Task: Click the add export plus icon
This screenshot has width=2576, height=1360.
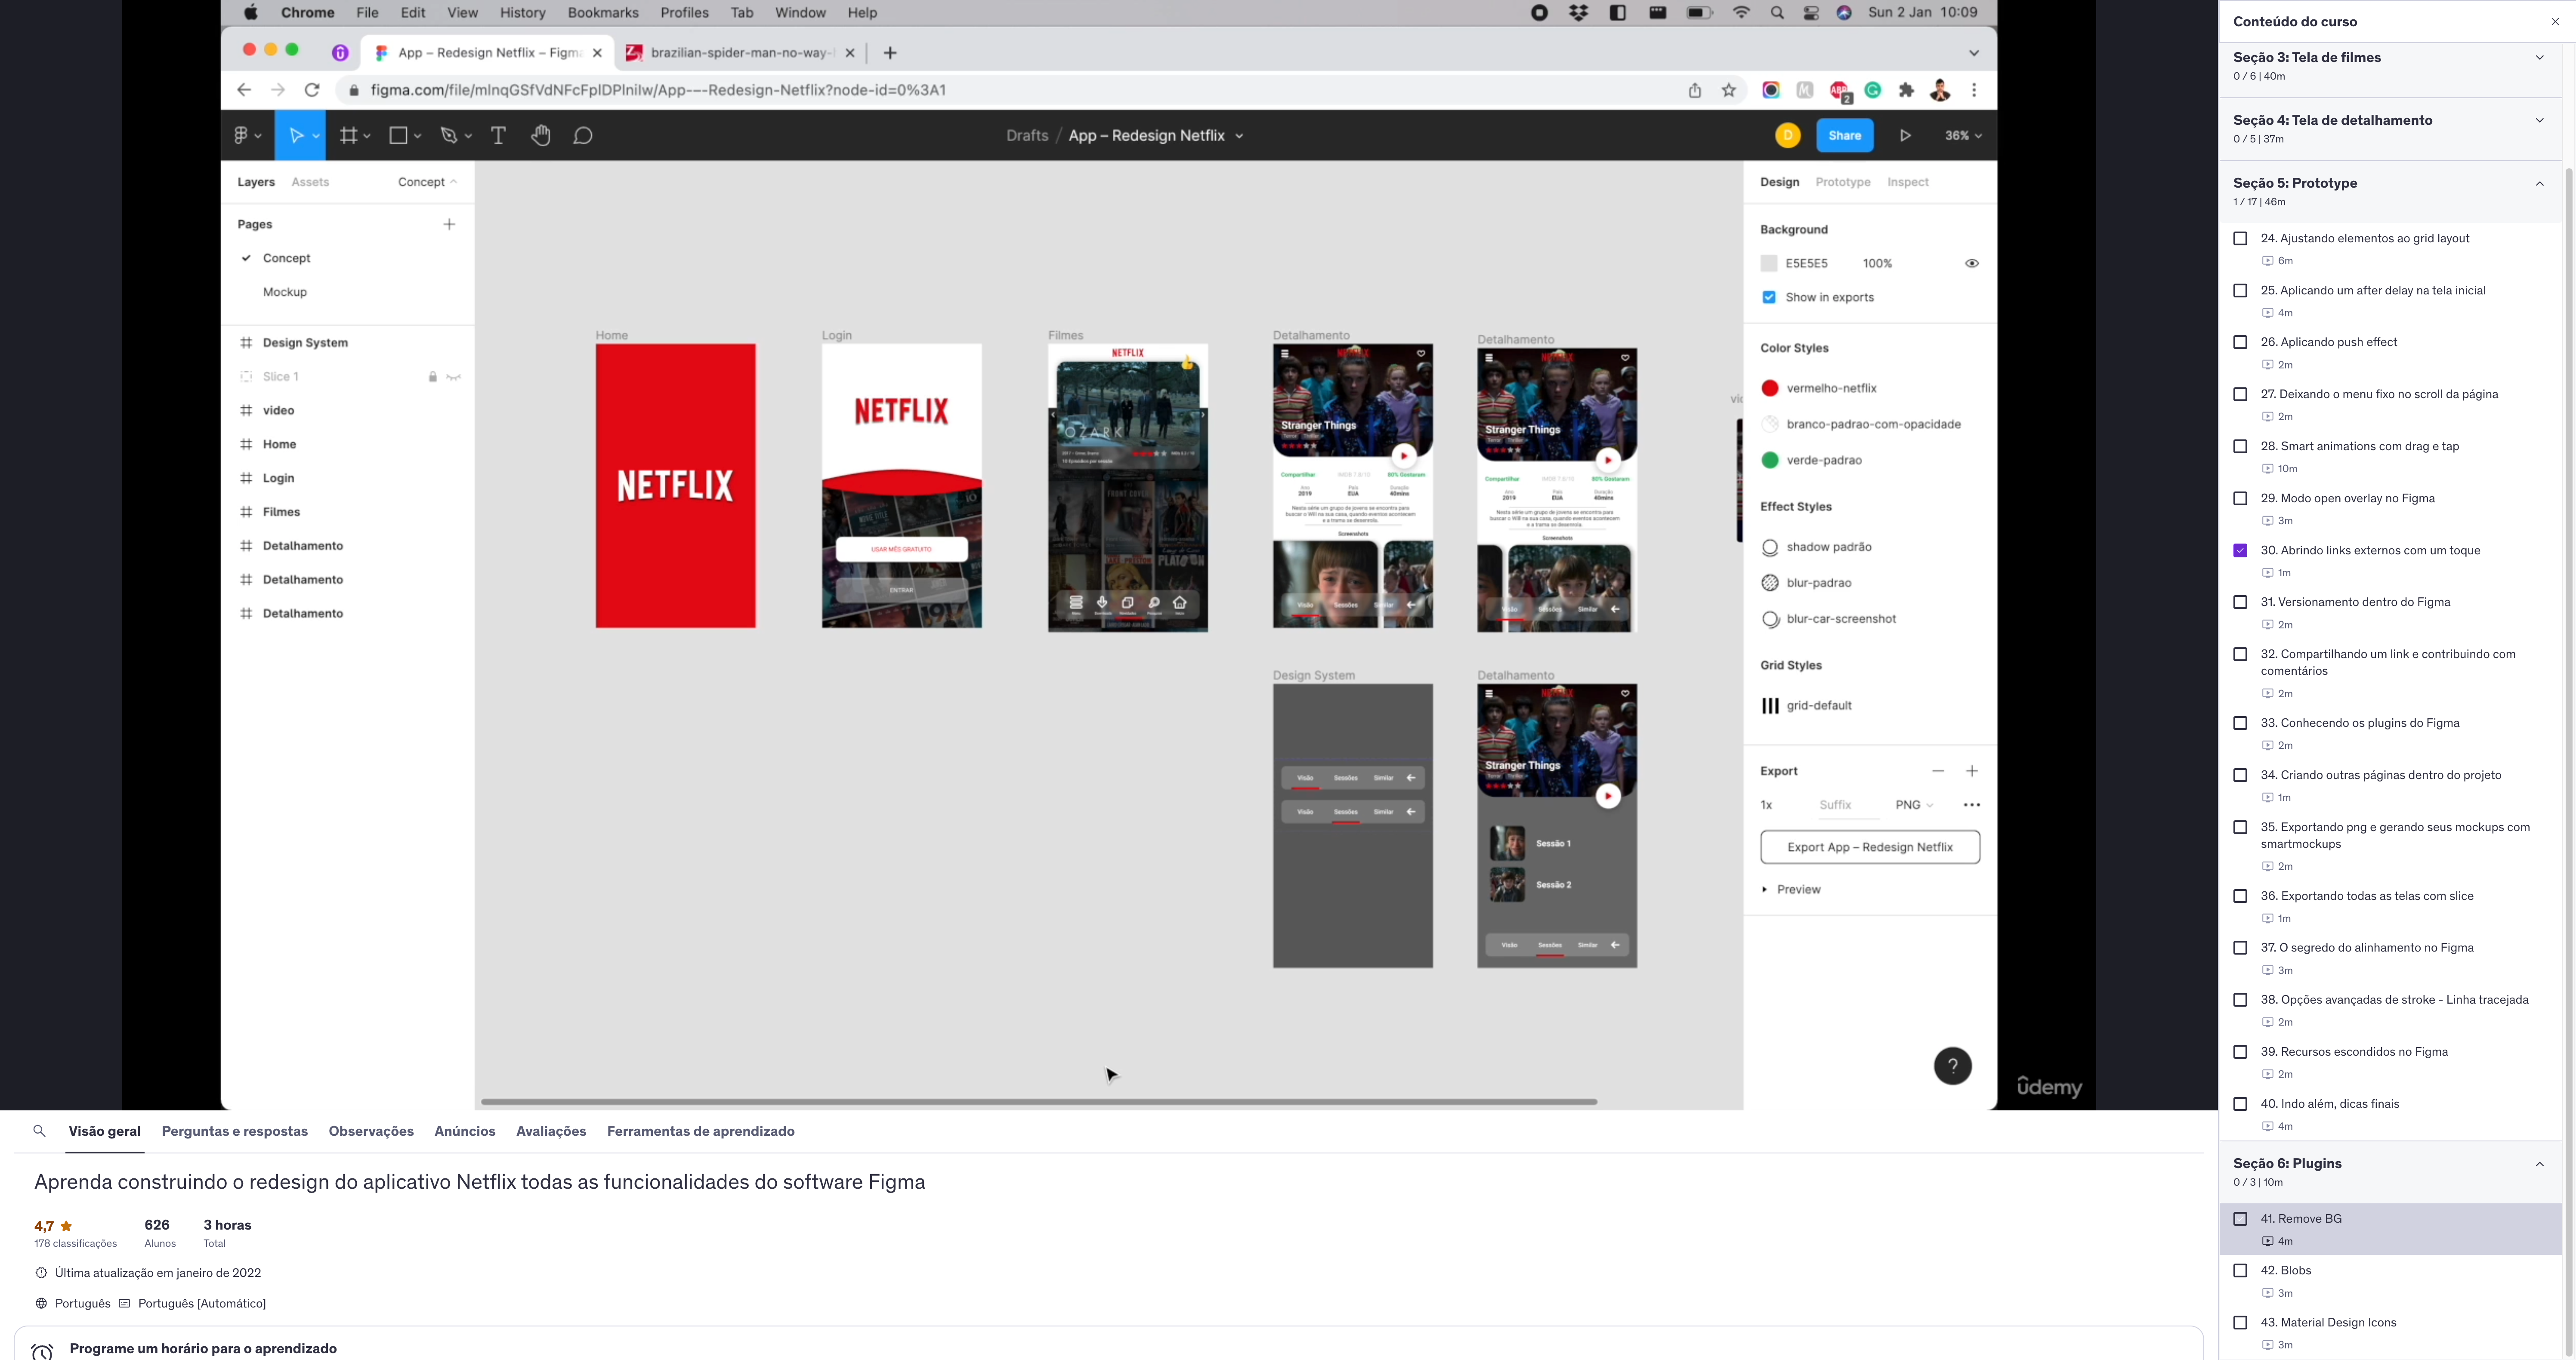Action: [x=1971, y=771]
